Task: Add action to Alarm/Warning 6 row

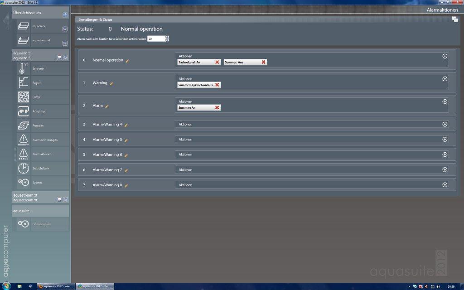Action: point(445,155)
